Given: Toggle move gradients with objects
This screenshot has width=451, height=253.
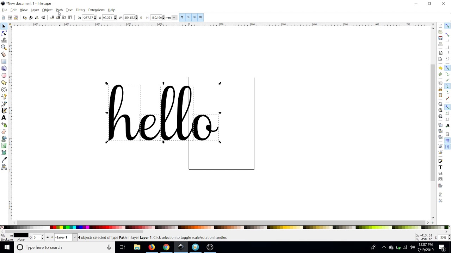Looking at the screenshot, I should point(194,18).
